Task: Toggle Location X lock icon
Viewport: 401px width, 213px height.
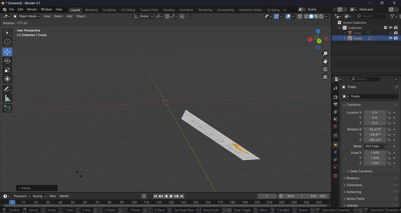Action: click(389, 113)
